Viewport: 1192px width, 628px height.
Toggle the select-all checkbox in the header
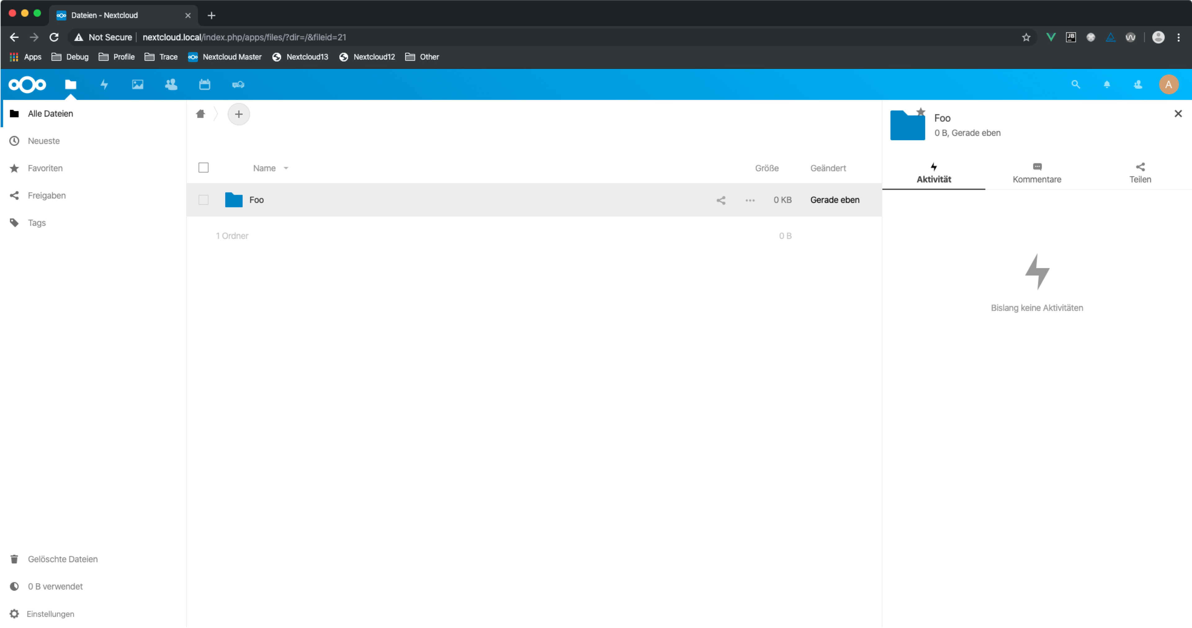[204, 168]
